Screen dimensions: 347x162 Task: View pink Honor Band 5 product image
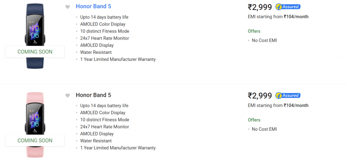coord(35,113)
